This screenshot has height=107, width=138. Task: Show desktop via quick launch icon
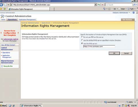point(10,106)
